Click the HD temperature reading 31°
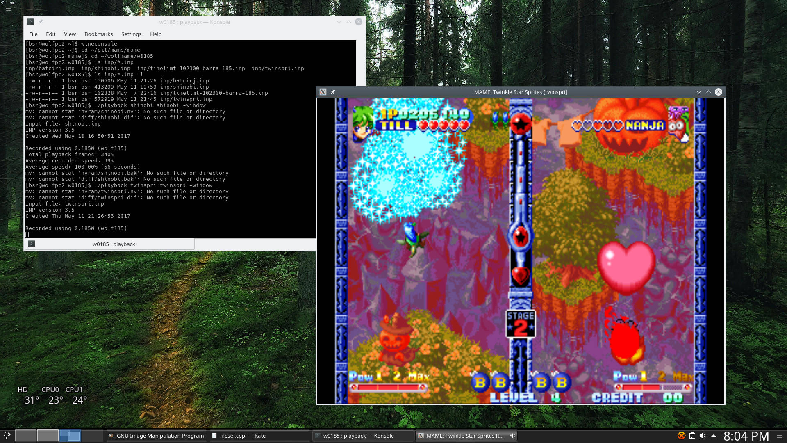The width and height of the screenshot is (787, 443). click(x=32, y=400)
